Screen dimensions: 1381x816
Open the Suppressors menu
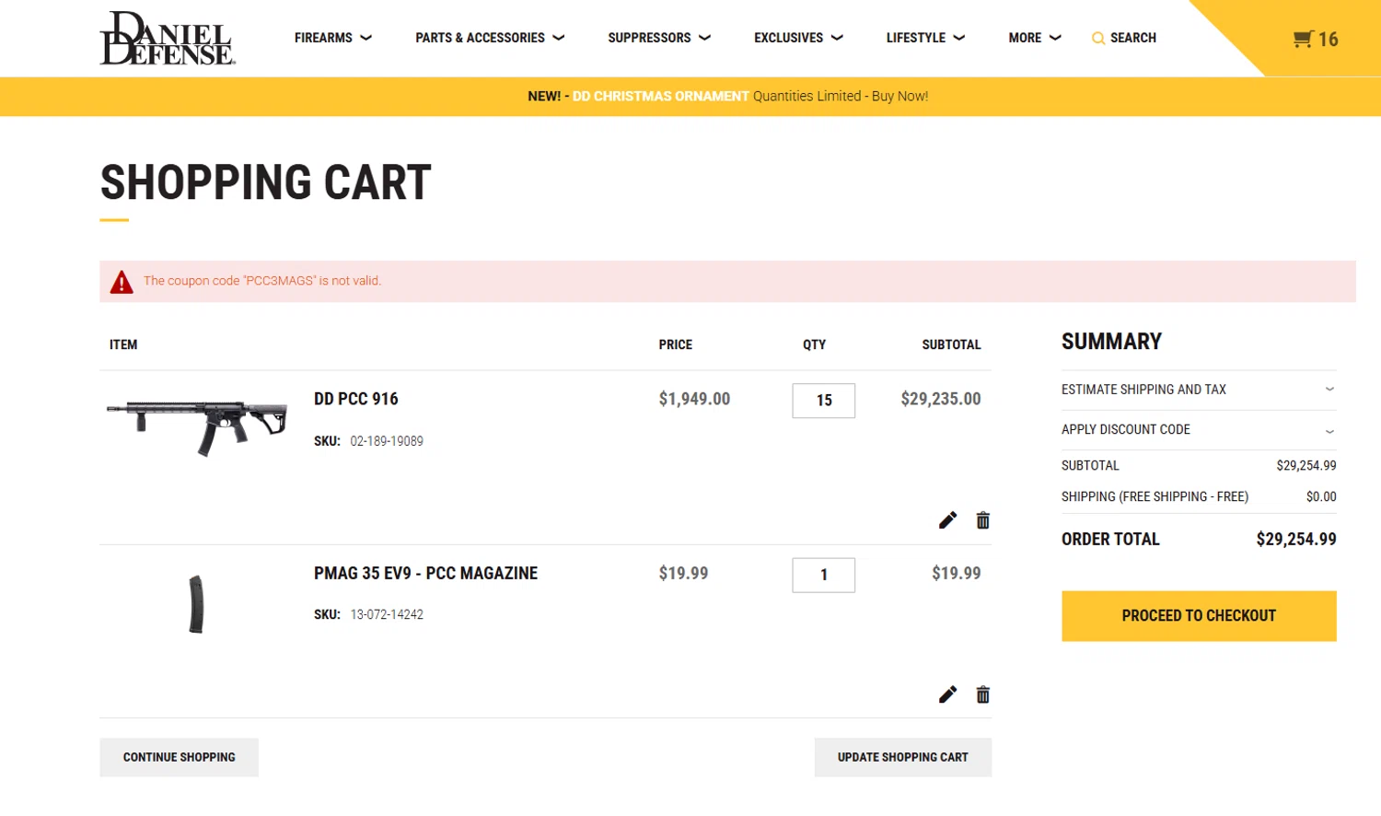[x=658, y=38]
